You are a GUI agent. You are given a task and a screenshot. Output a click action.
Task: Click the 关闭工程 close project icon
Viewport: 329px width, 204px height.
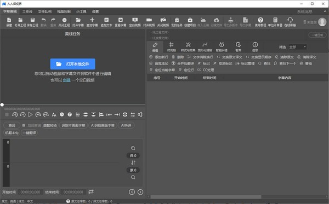tap(64, 22)
